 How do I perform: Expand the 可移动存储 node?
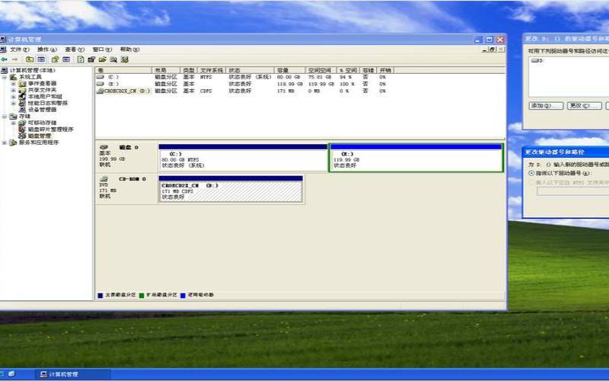click(x=14, y=123)
